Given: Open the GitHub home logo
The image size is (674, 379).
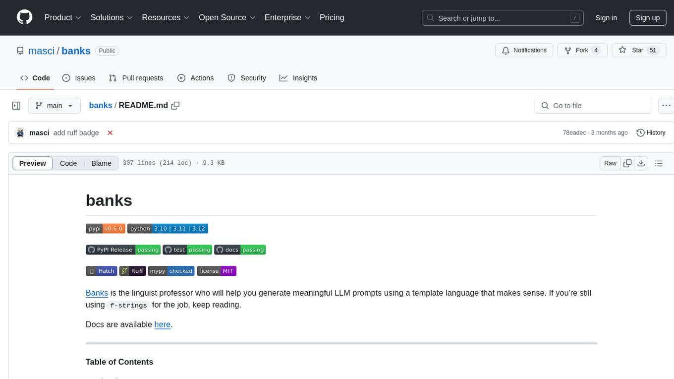Looking at the screenshot, I should pos(25,17).
